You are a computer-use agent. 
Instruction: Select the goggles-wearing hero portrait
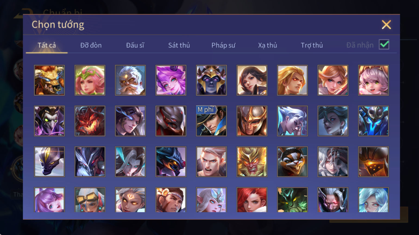90,200
